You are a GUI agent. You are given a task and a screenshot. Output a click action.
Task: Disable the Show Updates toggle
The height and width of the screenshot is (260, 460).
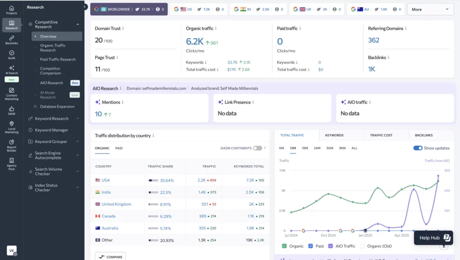coord(418,149)
